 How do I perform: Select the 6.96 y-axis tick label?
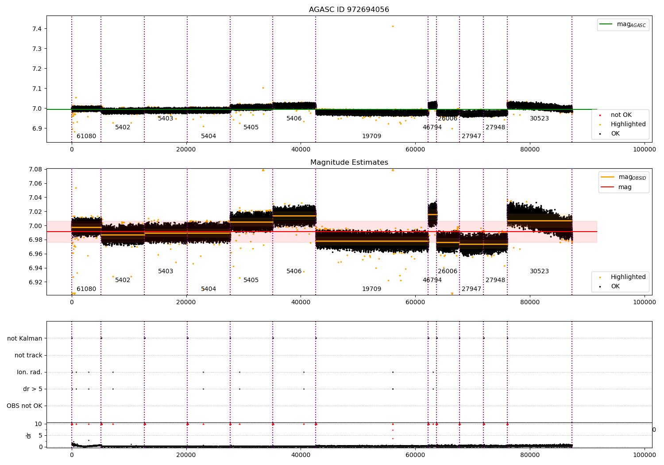point(35,254)
